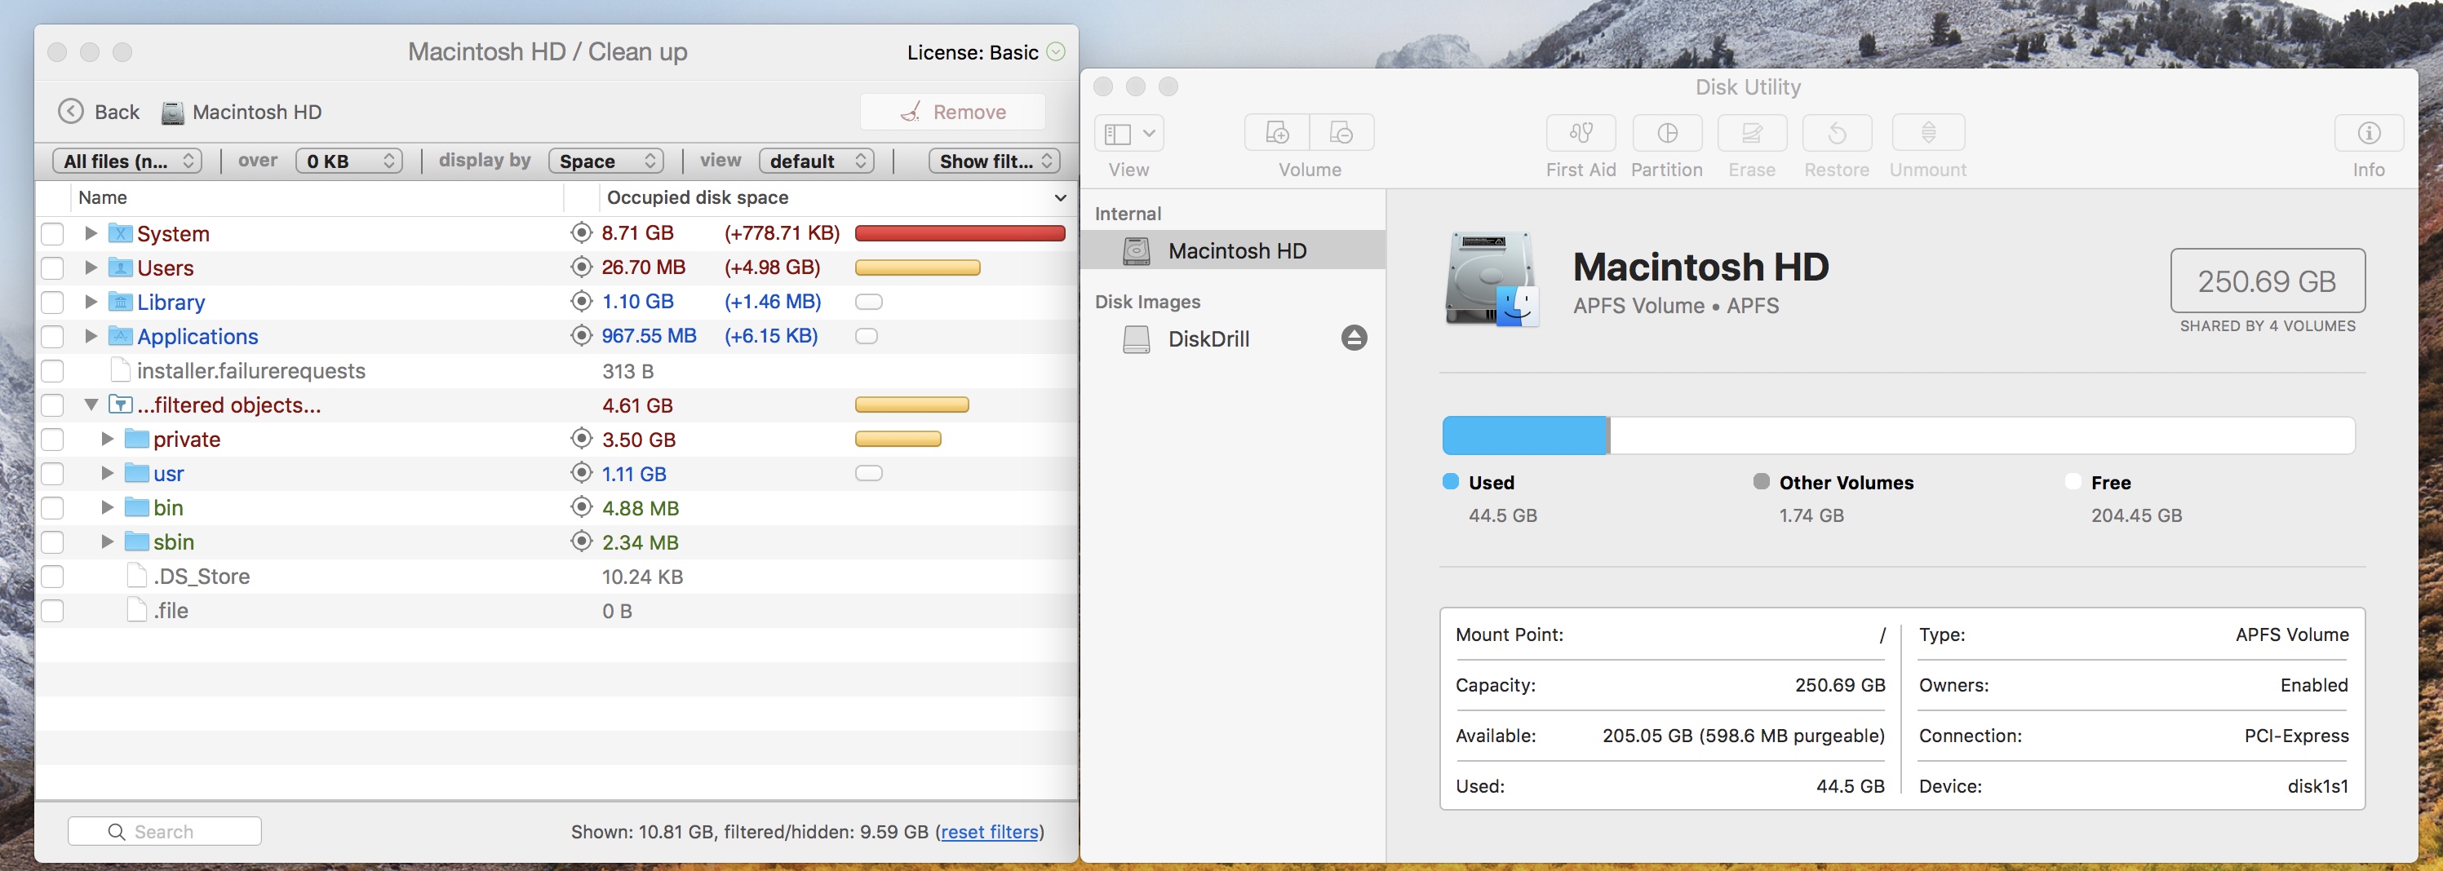The height and width of the screenshot is (871, 2443).
Task: Click the target icon beside Applications 967.55 MB
Action: coord(581,334)
